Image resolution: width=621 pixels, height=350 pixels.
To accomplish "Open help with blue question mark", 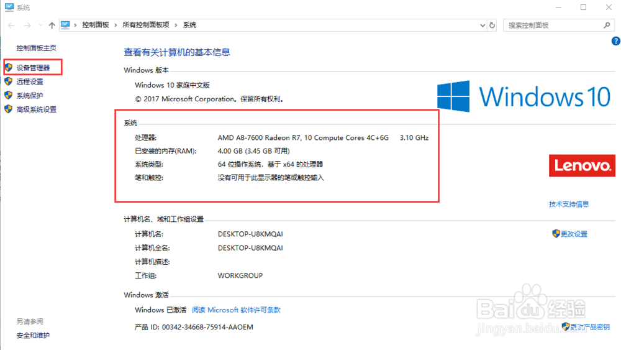I will coord(616,41).
